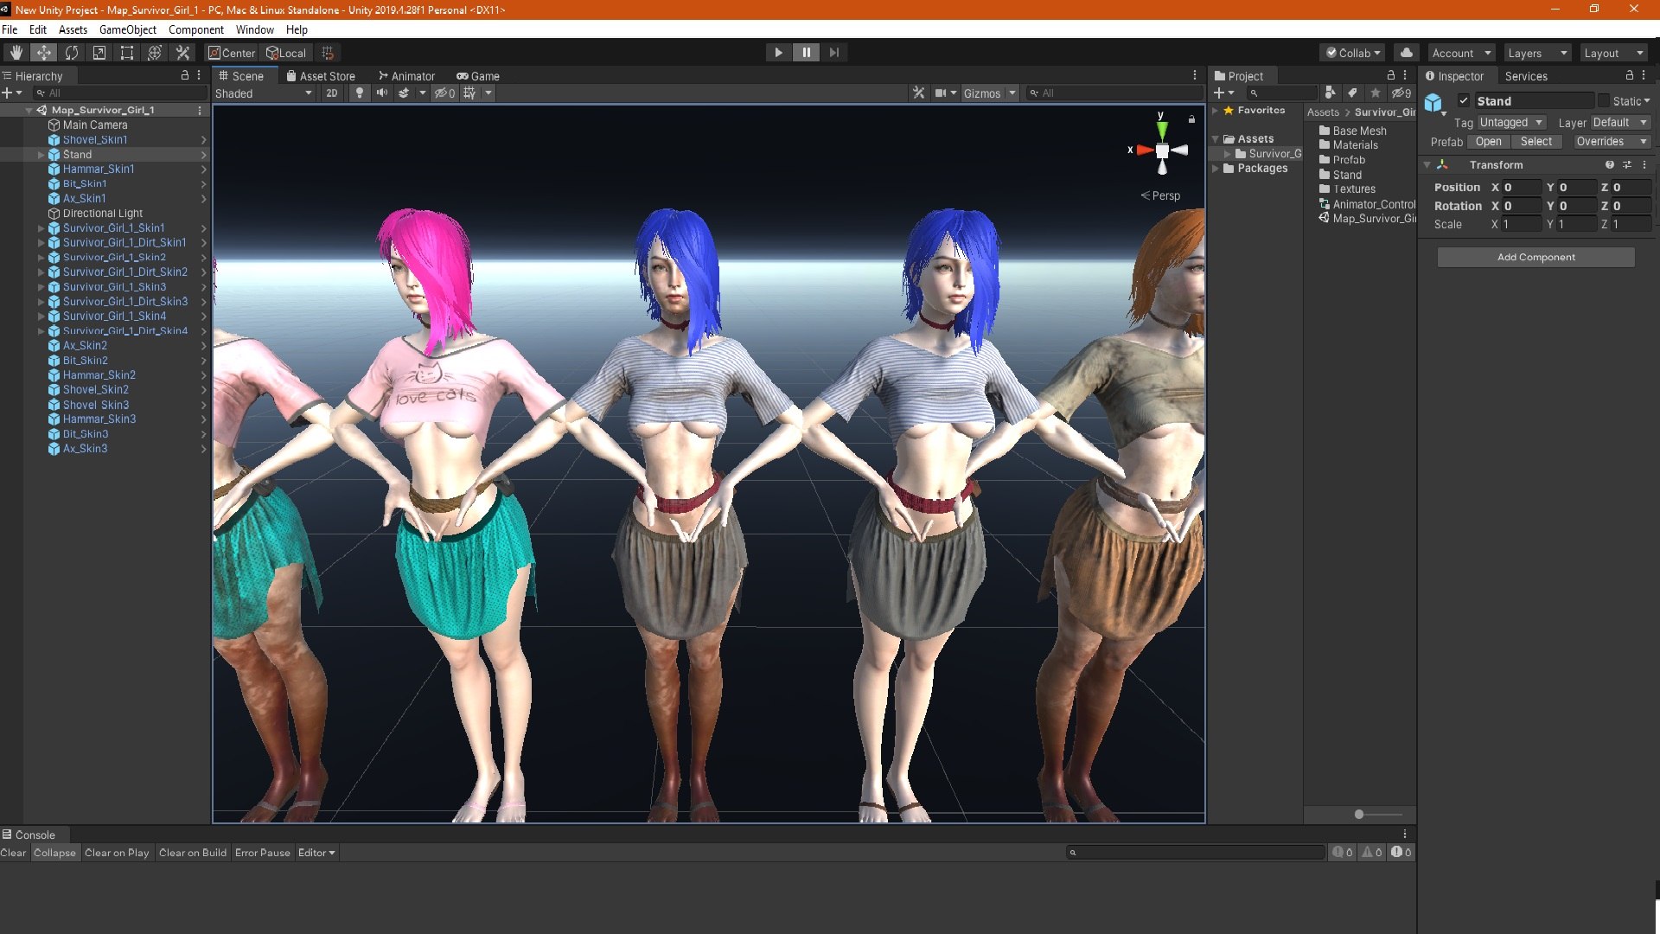
Task: Open the Tag Untagged dropdown
Action: [x=1512, y=123]
